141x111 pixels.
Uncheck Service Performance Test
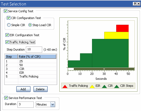(x=6, y=98)
